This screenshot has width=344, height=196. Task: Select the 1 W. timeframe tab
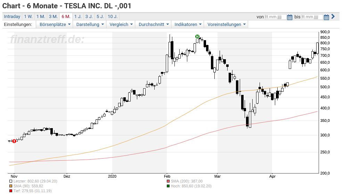pos(28,17)
